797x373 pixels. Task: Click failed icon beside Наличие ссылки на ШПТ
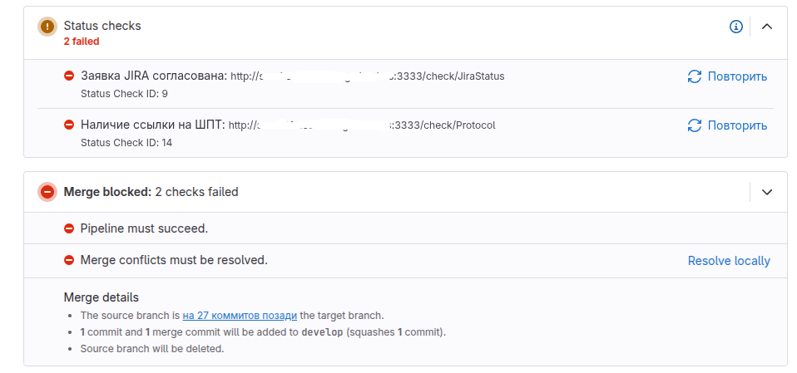(69, 125)
